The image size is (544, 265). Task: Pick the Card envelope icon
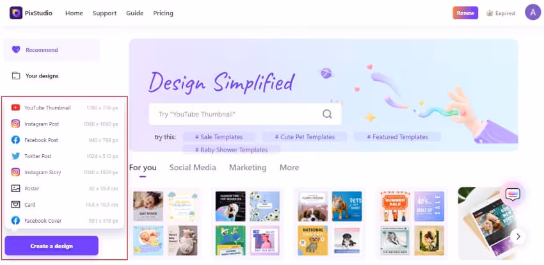click(x=15, y=205)
